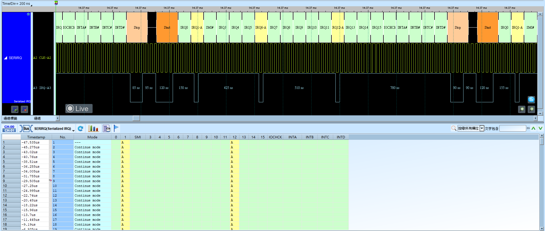
Task: Collapse the SERIRQ bus group triangle
Action: point(5,58)
